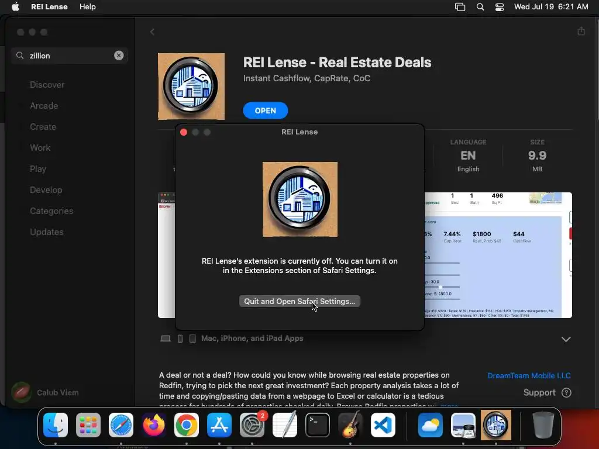
Task: Click the Support question mark icon
Action: tap(566, 392)
